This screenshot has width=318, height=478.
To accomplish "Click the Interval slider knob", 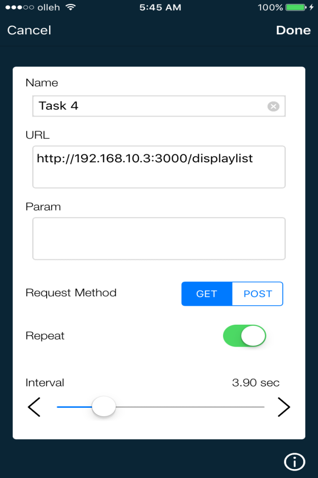I will pos(104,407).
